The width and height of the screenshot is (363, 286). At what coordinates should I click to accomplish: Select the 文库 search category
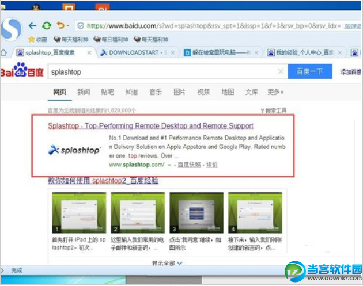pyautogui.click(x=252, y=92)
